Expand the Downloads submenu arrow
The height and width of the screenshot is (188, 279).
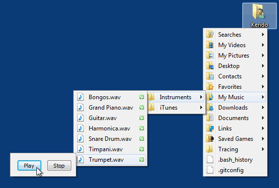(263, 108)
